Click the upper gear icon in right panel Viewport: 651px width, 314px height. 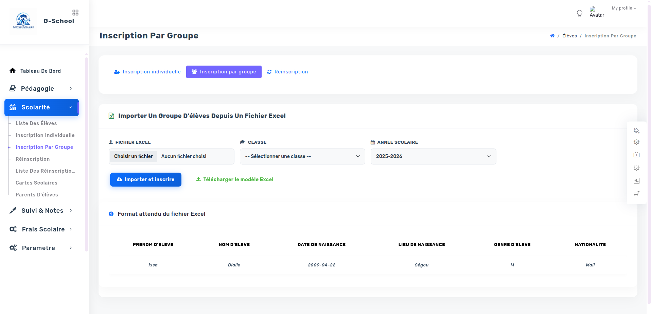point(636,142)
